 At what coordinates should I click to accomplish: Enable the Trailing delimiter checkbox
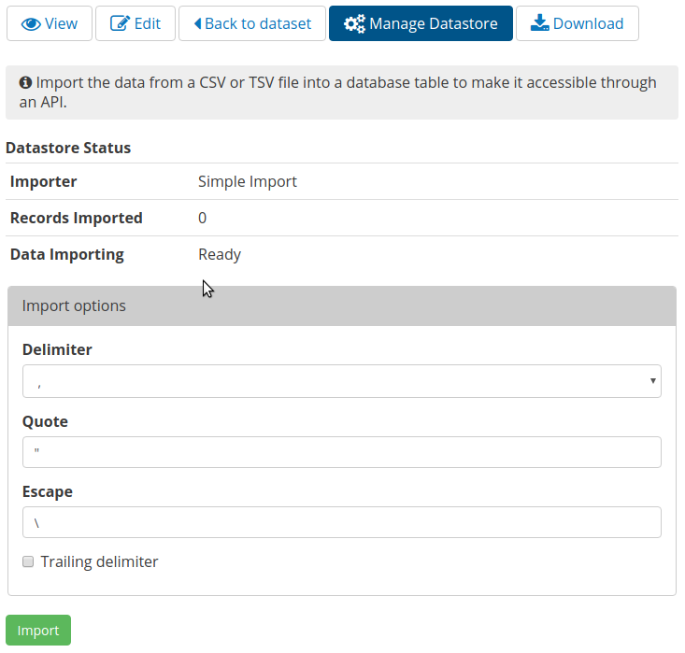28,562
